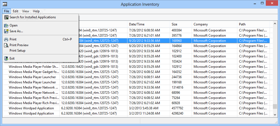Sort by the Company column header
The width and height of the screenshot is (280, 126).
215,24
